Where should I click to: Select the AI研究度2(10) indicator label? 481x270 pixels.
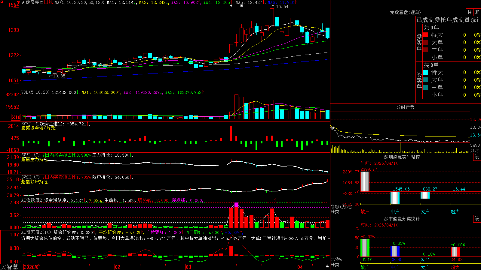(x=36, y=232)
